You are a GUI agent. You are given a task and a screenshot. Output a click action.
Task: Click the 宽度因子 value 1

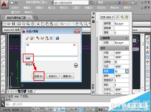coord(121,81)
